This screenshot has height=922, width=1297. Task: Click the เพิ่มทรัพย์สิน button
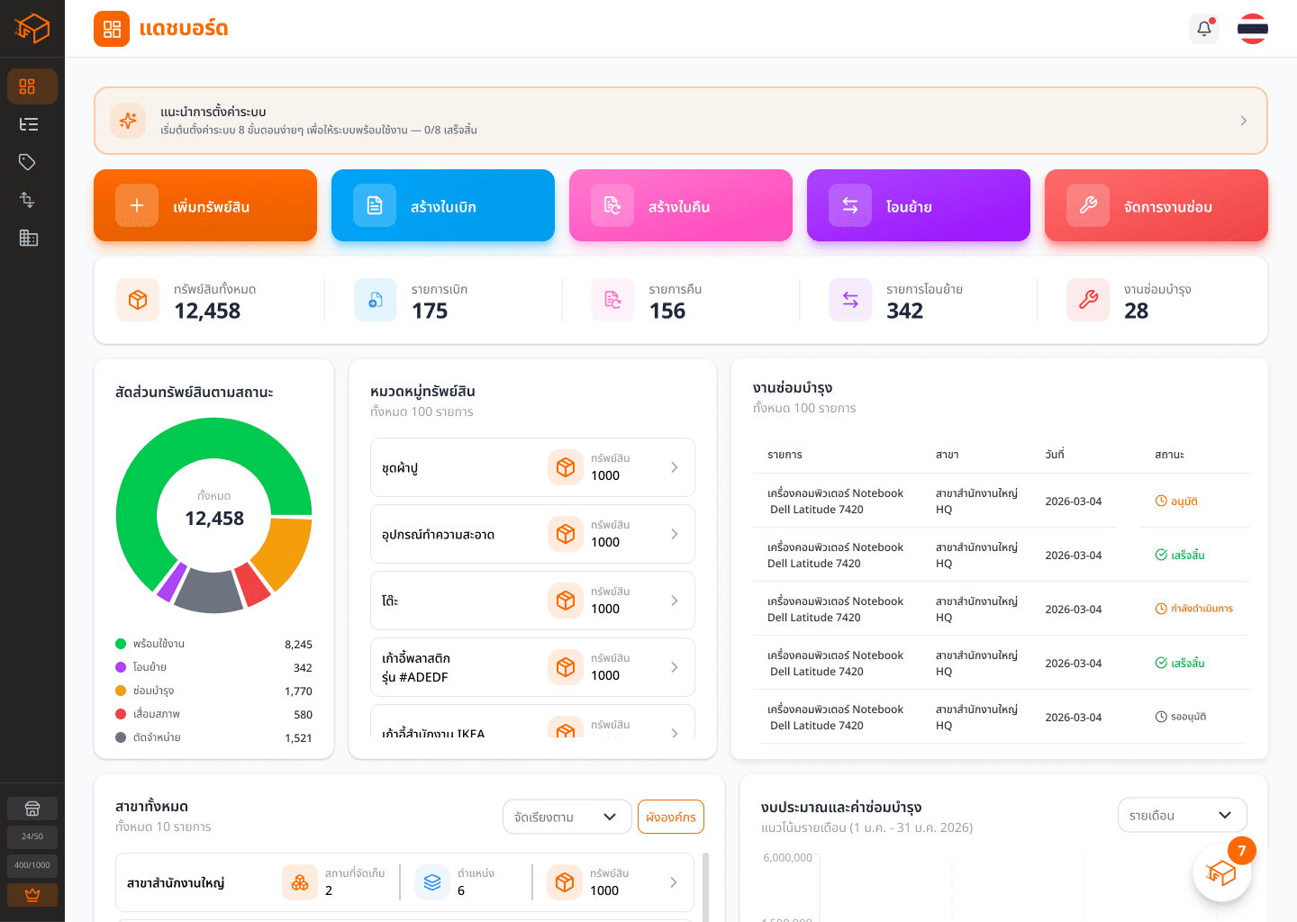click(205, 205)
